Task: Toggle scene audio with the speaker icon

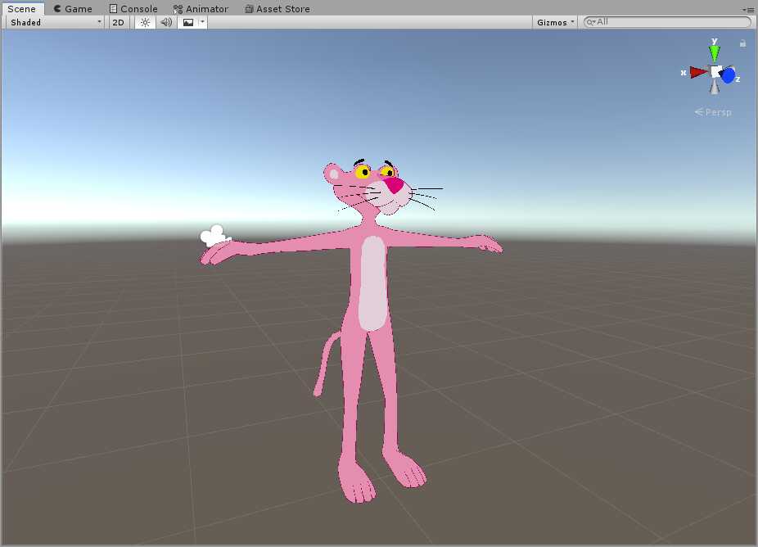Action: coord(166,22)
